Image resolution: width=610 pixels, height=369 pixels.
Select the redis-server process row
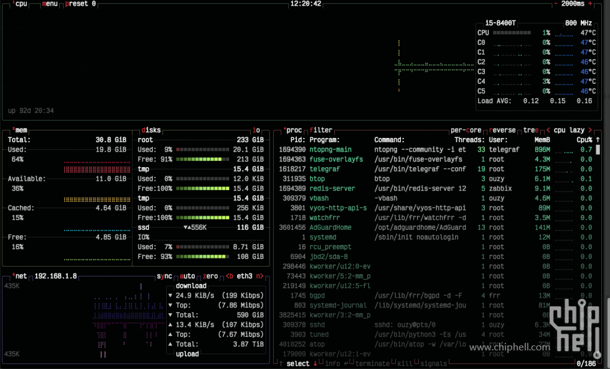tap(435, 188)
